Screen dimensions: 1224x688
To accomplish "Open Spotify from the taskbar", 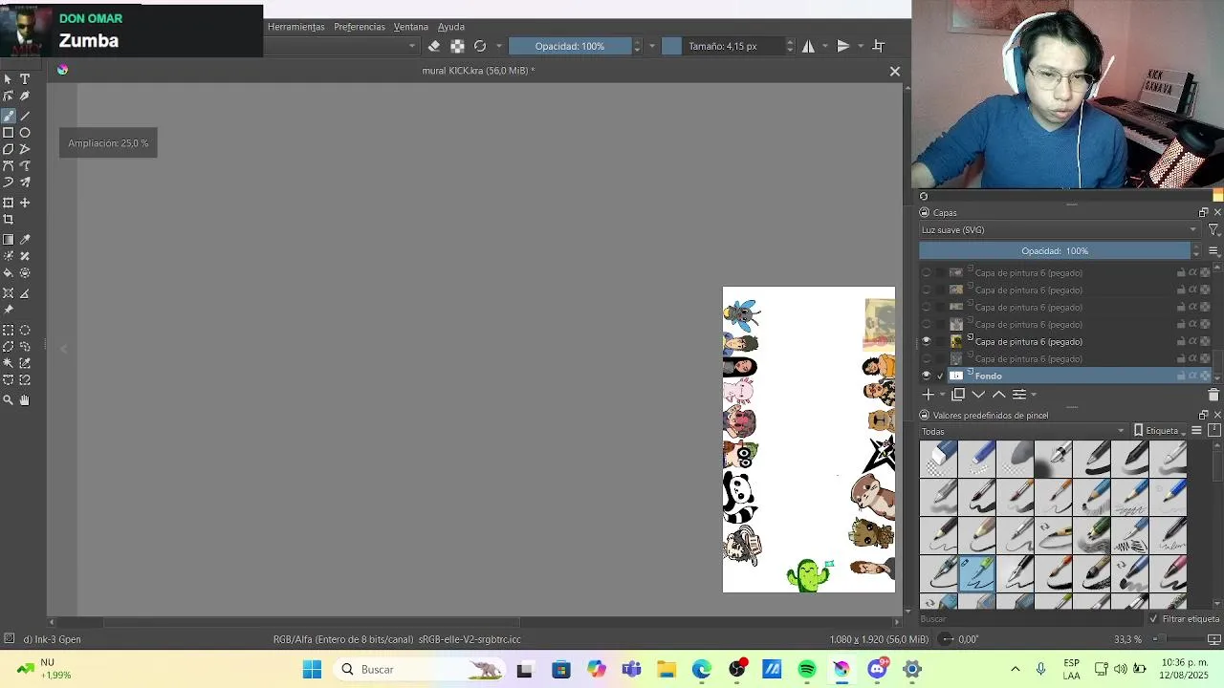I will tap(807, 670).
